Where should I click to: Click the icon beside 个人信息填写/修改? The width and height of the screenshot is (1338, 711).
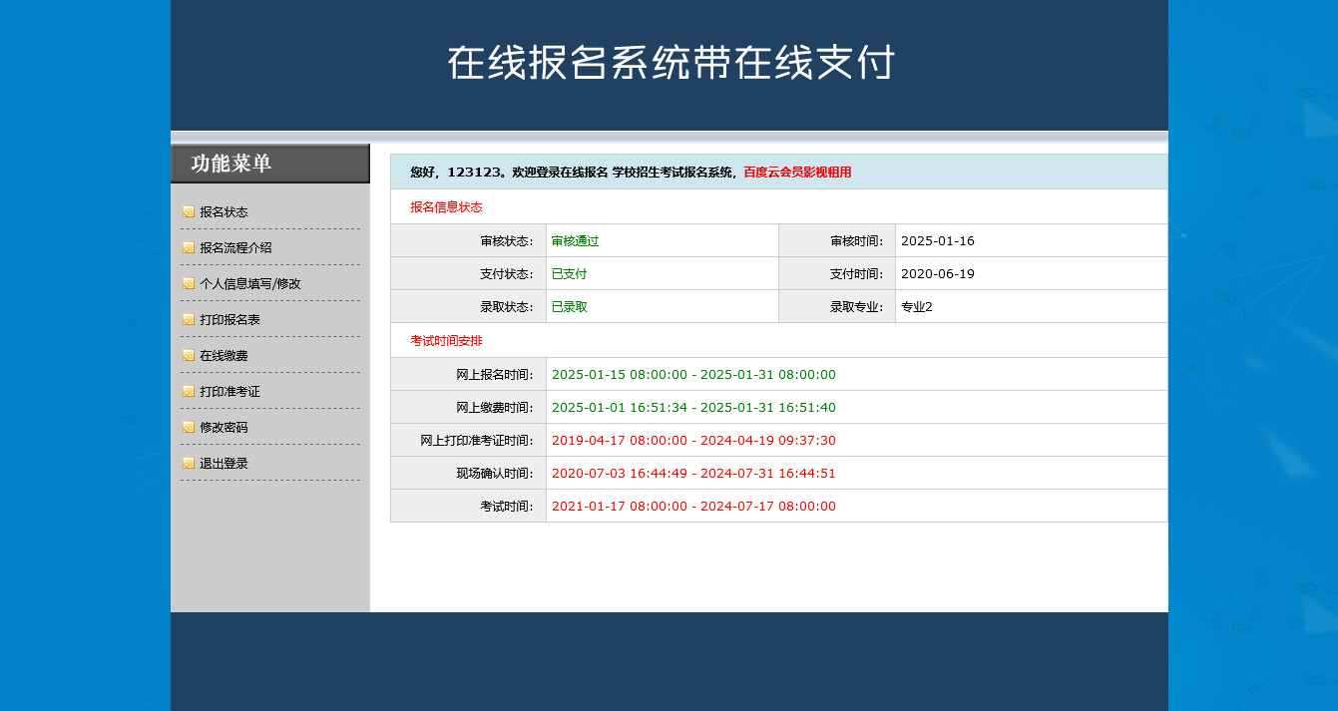tap(189, 283)
